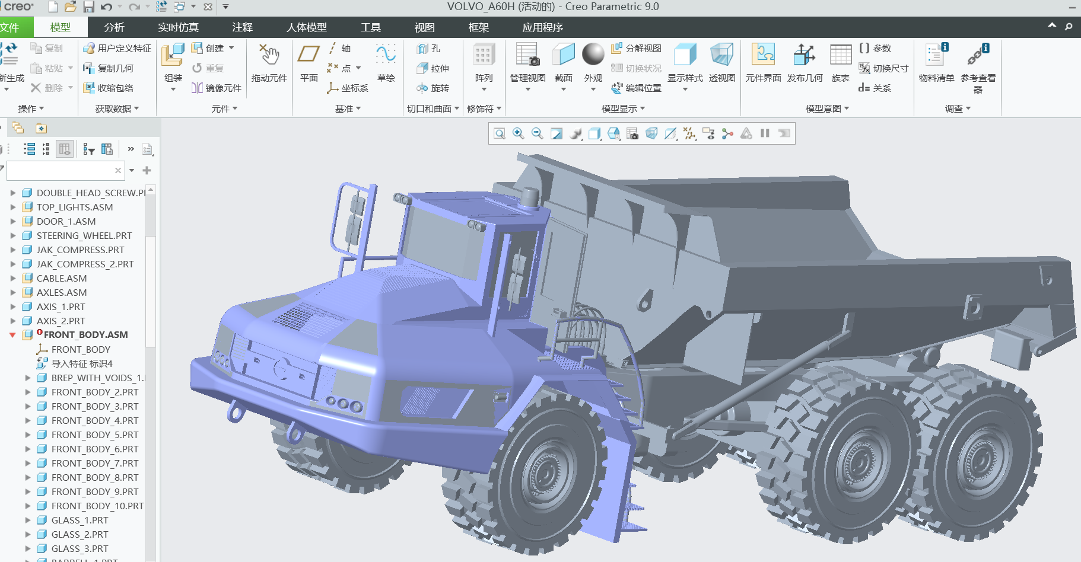Viewport: 1081px width, 562px height.
Task: Click the Appearance (外观) sphere icon
Action: [593, 54]
